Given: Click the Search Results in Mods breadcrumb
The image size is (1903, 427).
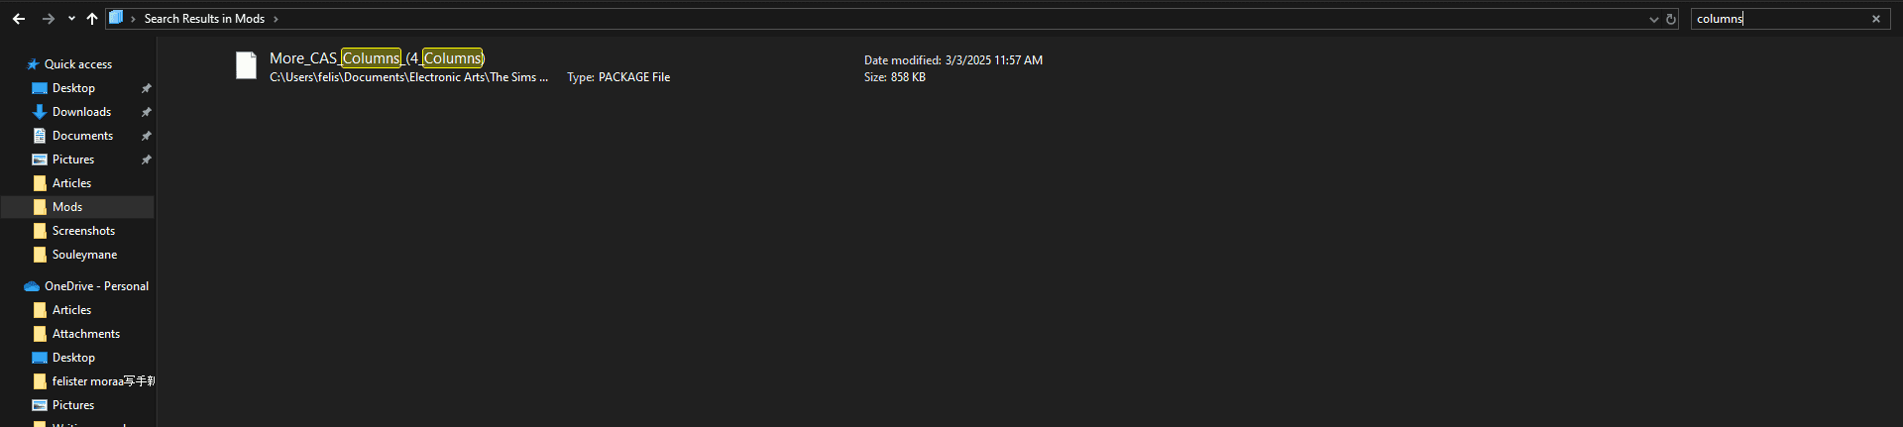Looking at the screenshot, I should pos(204,19).
